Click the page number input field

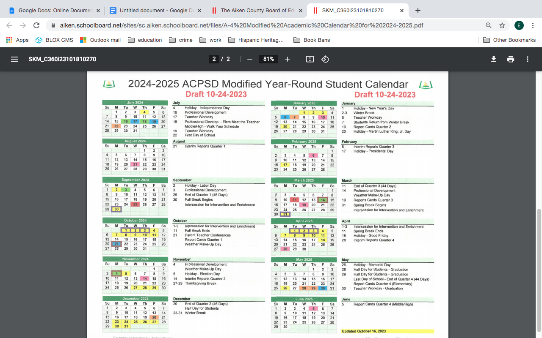pyautogui.click(x=214, y=59)
